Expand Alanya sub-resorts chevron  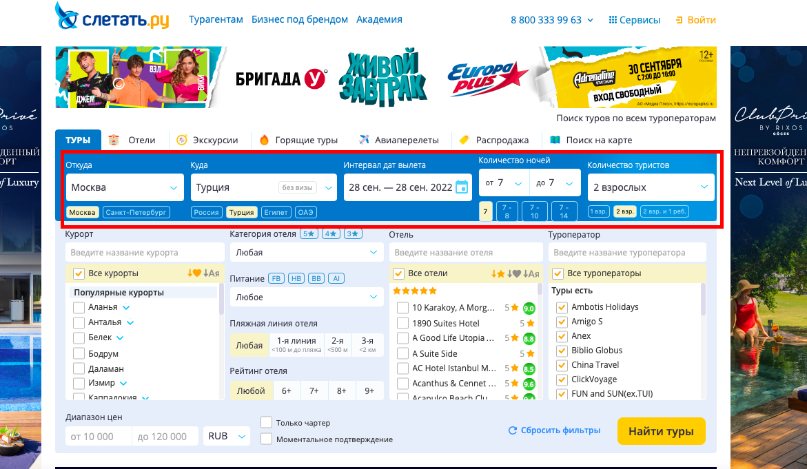(126, 308)
